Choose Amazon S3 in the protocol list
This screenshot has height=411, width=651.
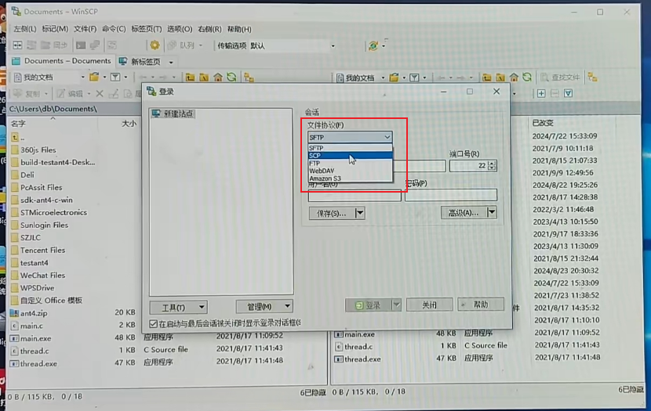click(x=350, y=178)
